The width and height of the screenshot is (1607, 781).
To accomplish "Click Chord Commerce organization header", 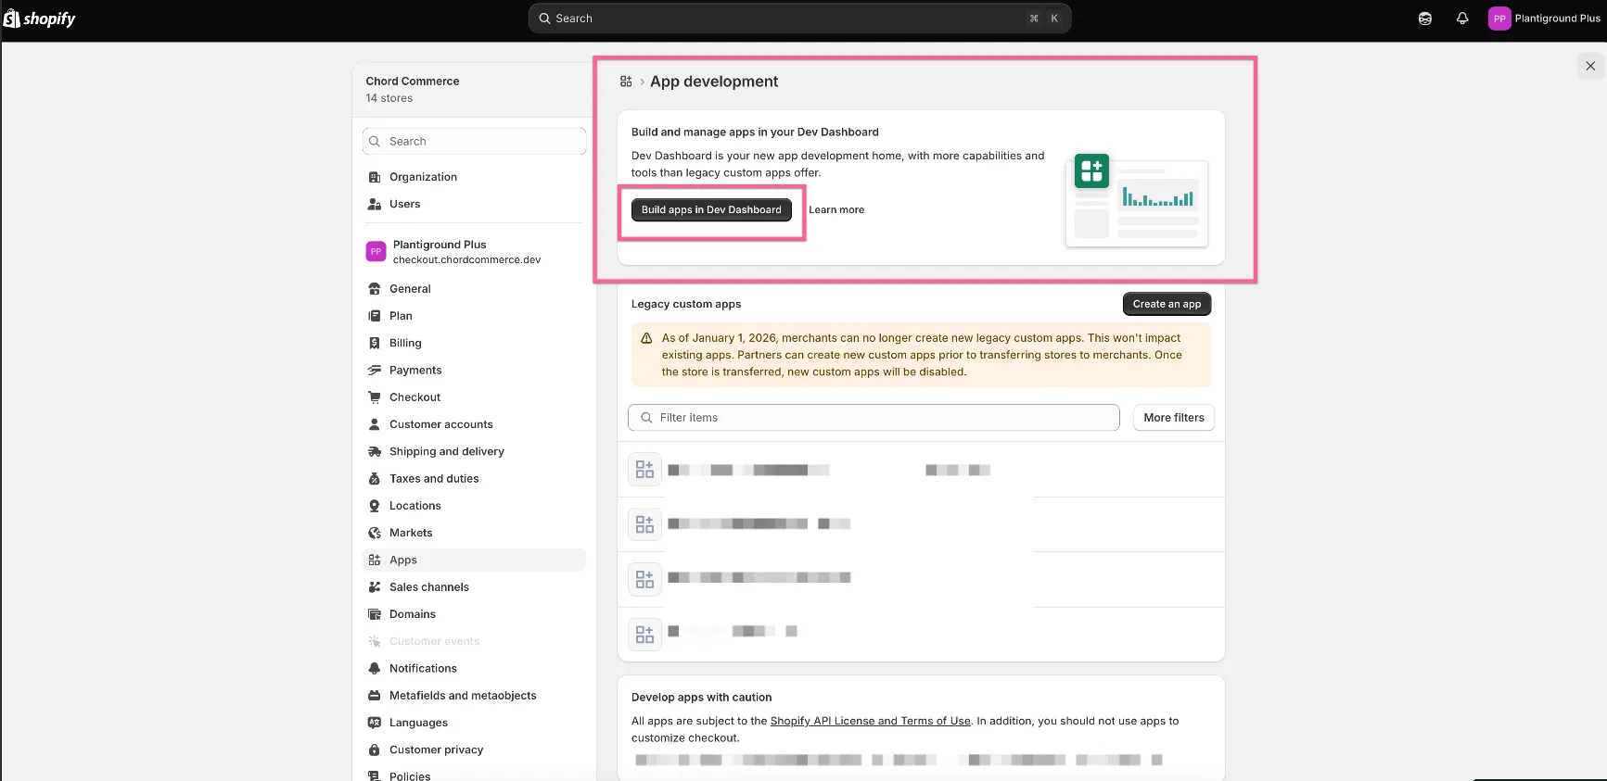I will pyautogui.click(x=474, y=89).
